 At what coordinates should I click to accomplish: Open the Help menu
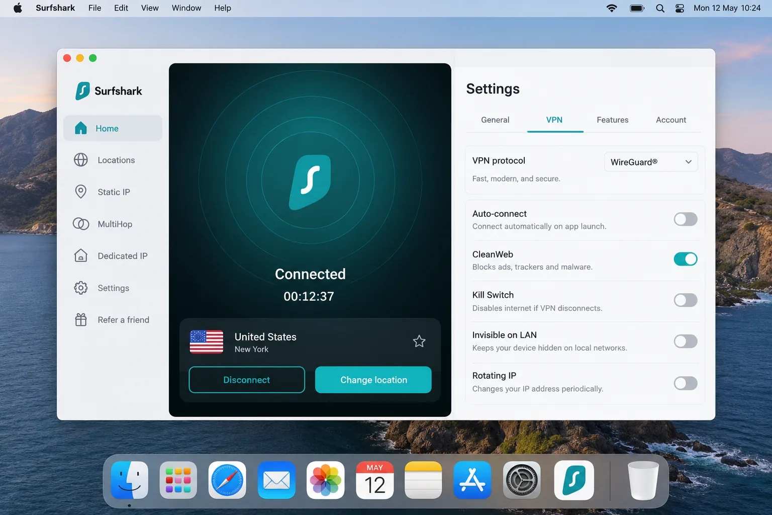tap(223, 8)
